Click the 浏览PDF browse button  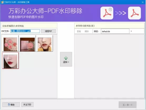click(48, 31)
